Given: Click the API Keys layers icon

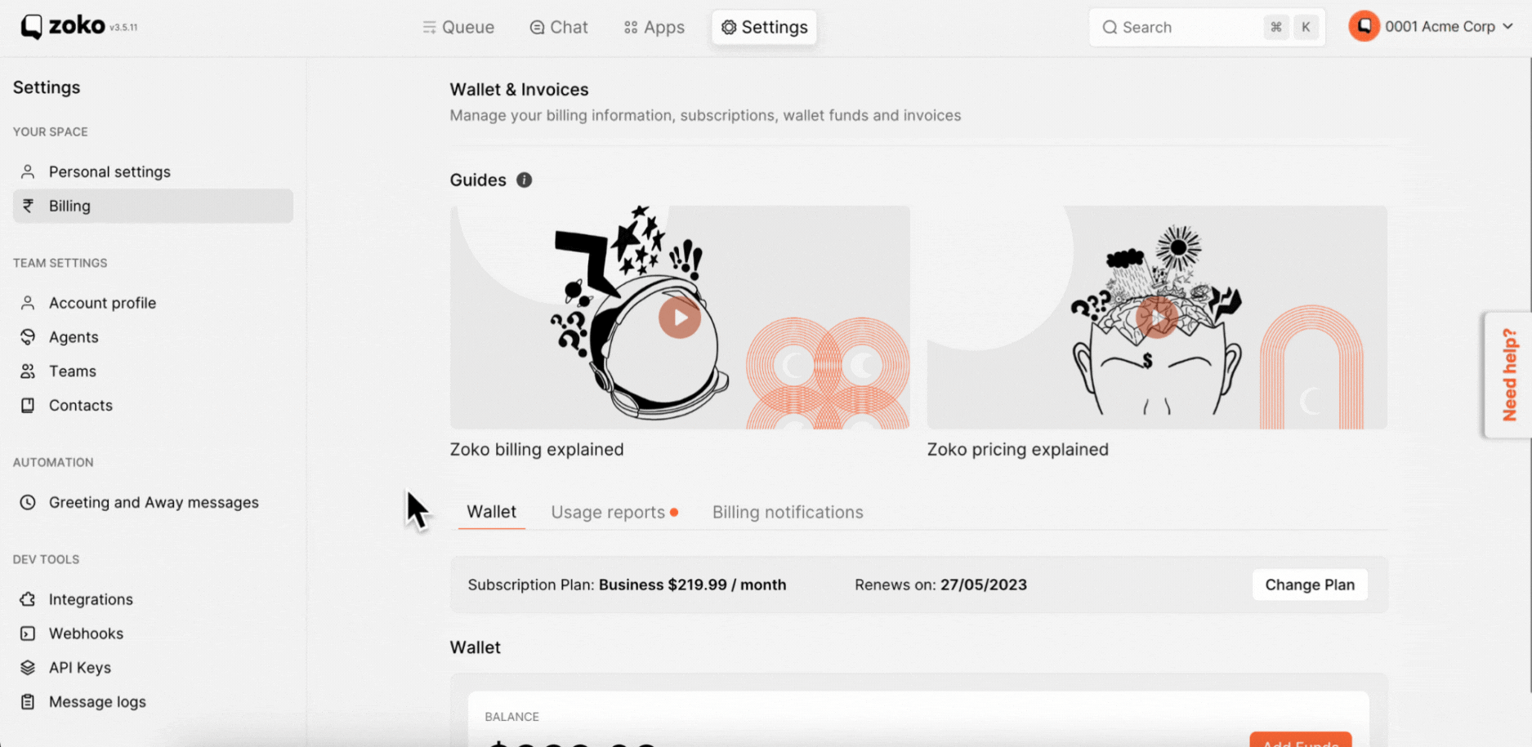Looking at the screenshot, I should pos(28,668).
